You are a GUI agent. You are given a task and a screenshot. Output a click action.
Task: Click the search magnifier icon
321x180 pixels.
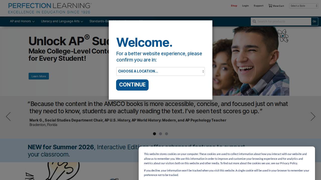[254, 21]
